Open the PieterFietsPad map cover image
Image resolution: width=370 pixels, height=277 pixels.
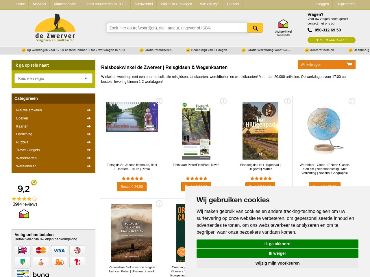pyautogui.click(x=196, y=131)
